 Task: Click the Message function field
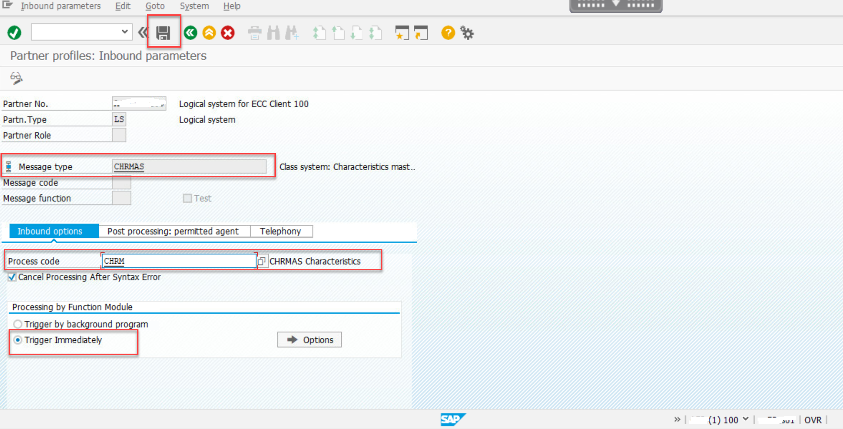click(x=121, y=198)
